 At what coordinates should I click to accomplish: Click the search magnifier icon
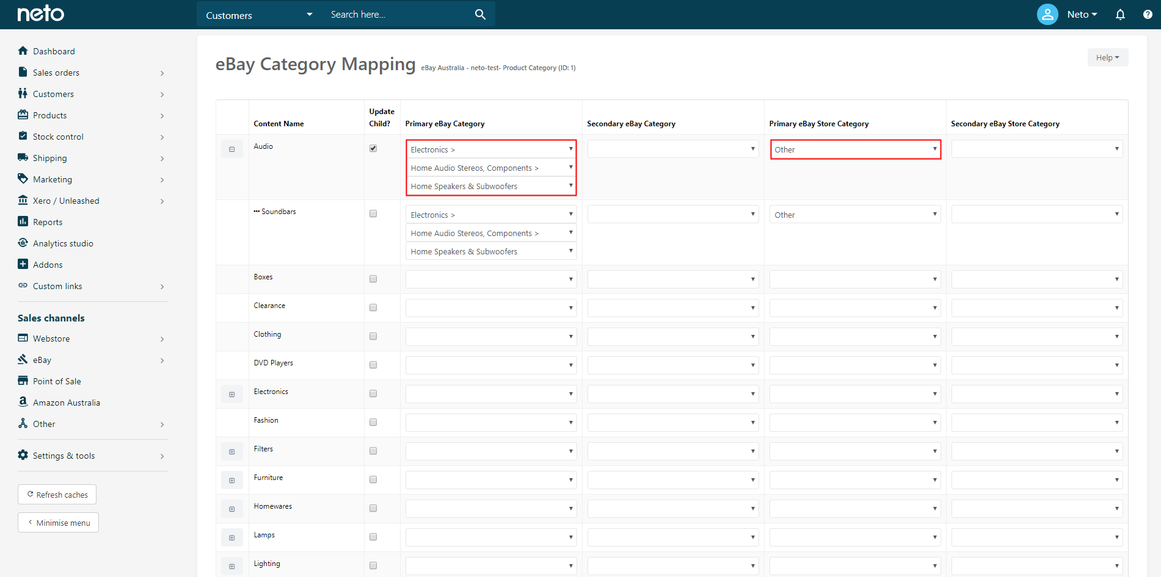tap(480, 14)
